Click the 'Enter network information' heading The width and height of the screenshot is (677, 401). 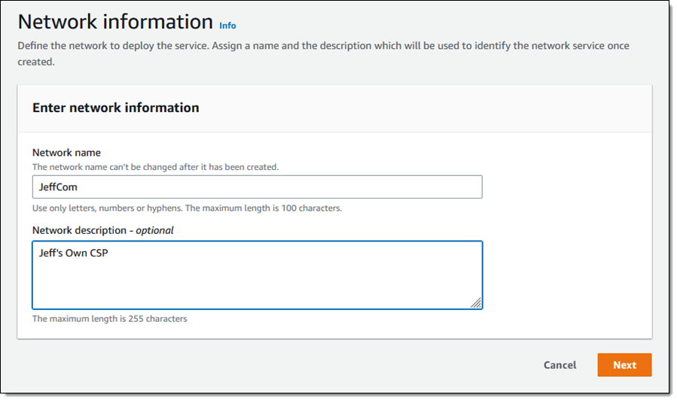[x=116, y=108]
